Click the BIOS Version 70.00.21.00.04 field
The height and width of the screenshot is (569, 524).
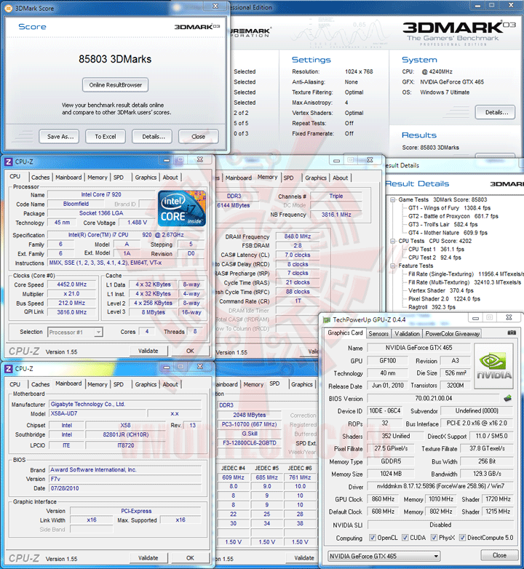pyautogui.click(x=433, y=399)
